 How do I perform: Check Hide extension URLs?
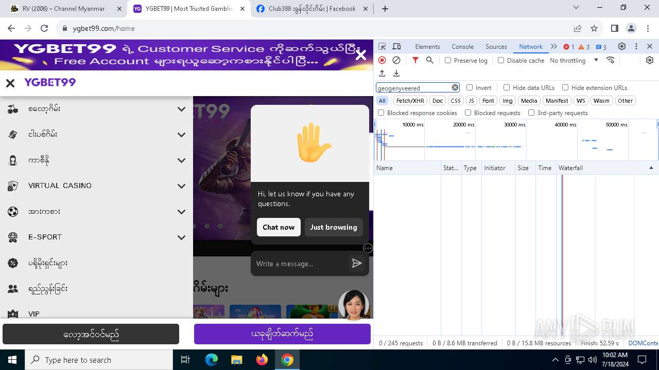pyautogui.click(x=565, y=87)
